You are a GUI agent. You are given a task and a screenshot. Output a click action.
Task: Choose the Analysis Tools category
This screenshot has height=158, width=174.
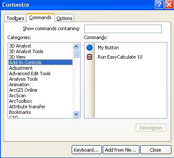point(41,79)
